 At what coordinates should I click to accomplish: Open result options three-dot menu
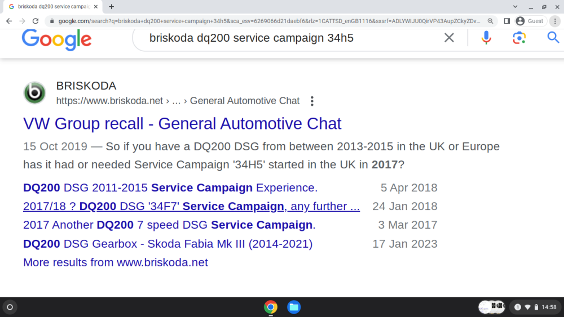click(x=312, y=101)
